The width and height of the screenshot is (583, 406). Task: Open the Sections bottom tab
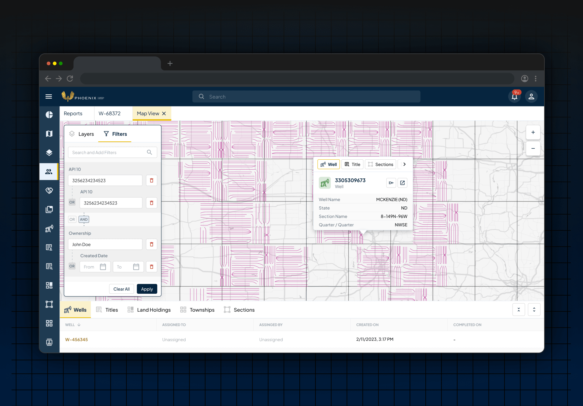pos(239,310)
